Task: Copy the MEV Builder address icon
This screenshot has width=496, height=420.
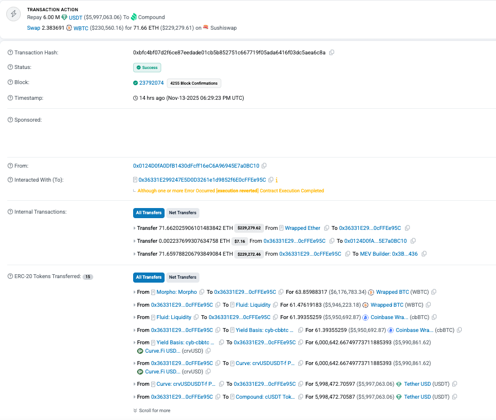Action: pyautogui.click(x=424, y=253)
